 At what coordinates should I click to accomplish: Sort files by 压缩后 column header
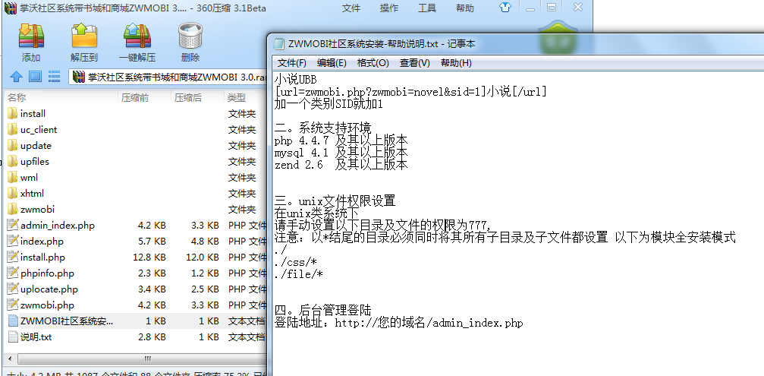coord(188,98)
